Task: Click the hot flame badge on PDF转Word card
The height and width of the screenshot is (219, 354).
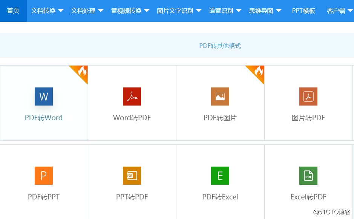Action: [81, 72]
